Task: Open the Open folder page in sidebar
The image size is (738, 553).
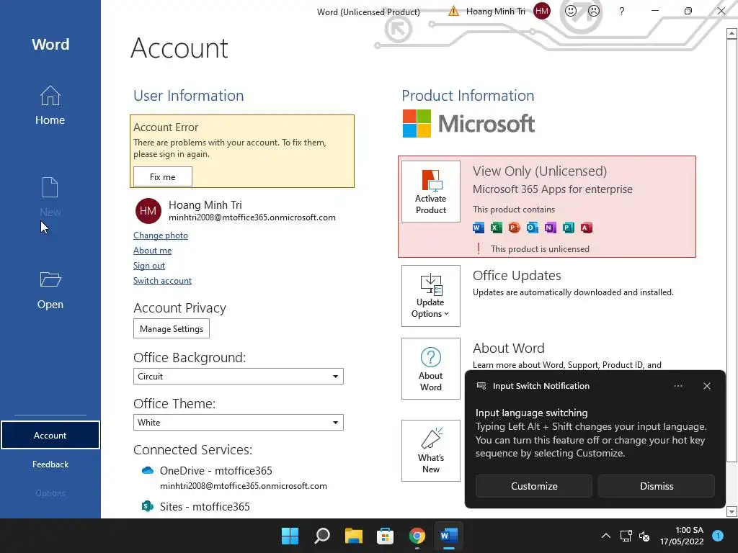Action: coord(50,290)
